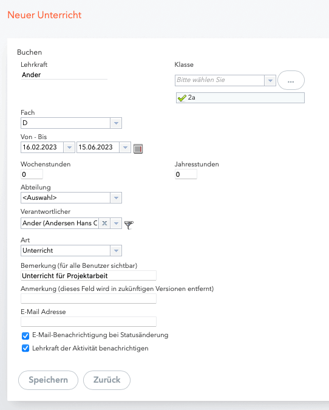Click the Bemerkung field with Projektarbeit text

[89, 276]
